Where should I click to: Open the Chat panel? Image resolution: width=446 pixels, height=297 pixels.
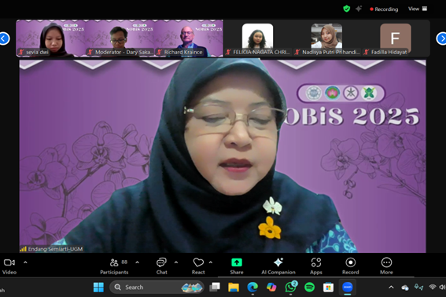tap(161, 266)
